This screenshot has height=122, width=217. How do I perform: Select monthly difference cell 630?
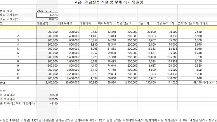190,78
